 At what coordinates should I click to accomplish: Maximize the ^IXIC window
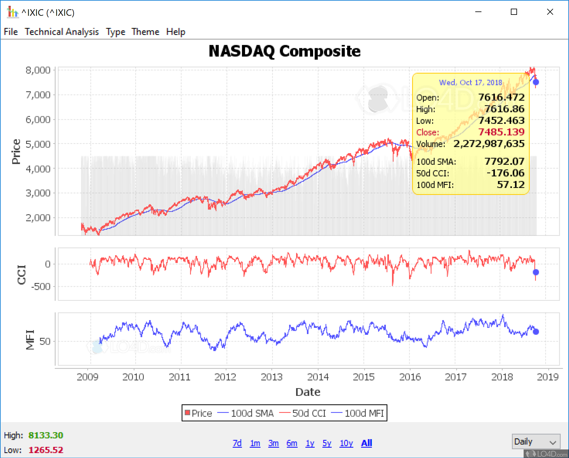click(x=514, y=12)
